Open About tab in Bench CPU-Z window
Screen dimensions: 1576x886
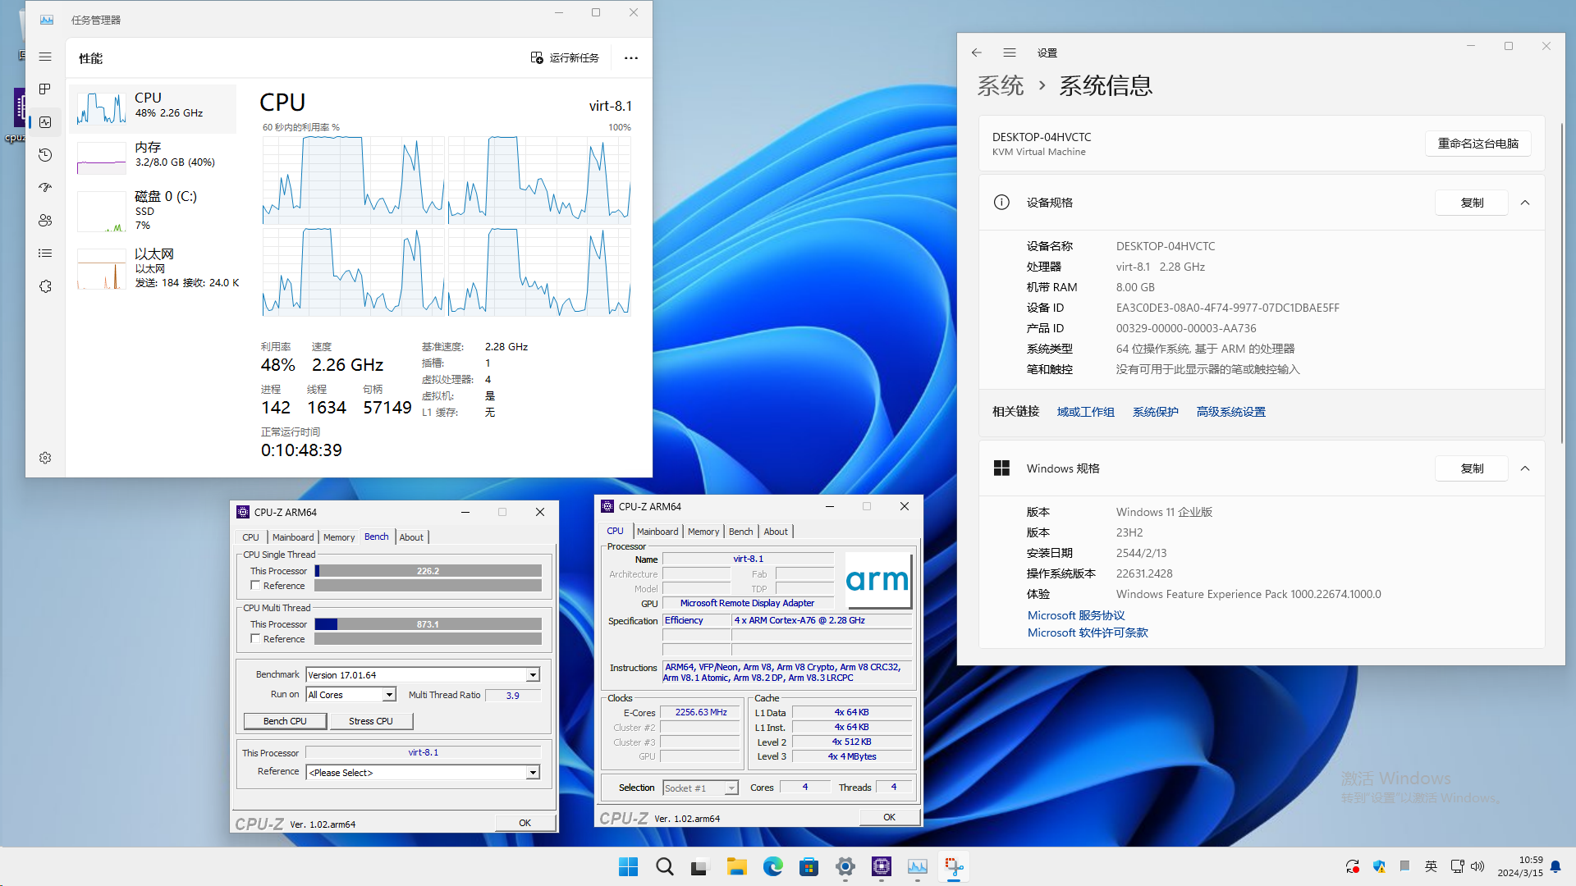[x=411, y=537]
